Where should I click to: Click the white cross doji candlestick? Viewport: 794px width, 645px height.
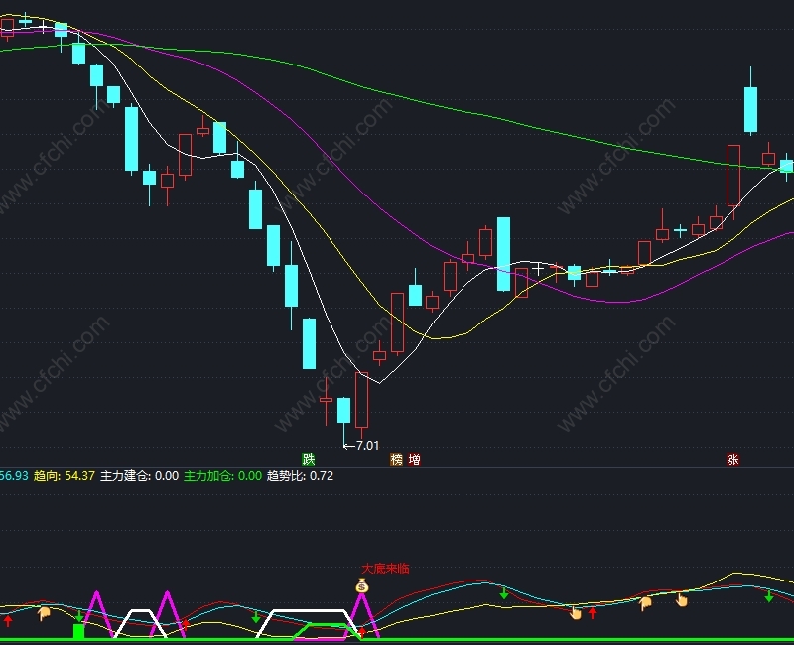coord(538,268)
